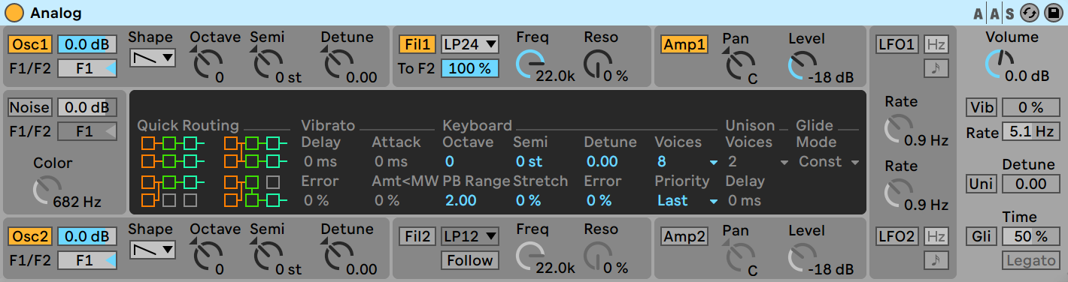Enable LFO1 note sync icon
This screenshot has width=1068, height=282.
click(x=936, y=69)
